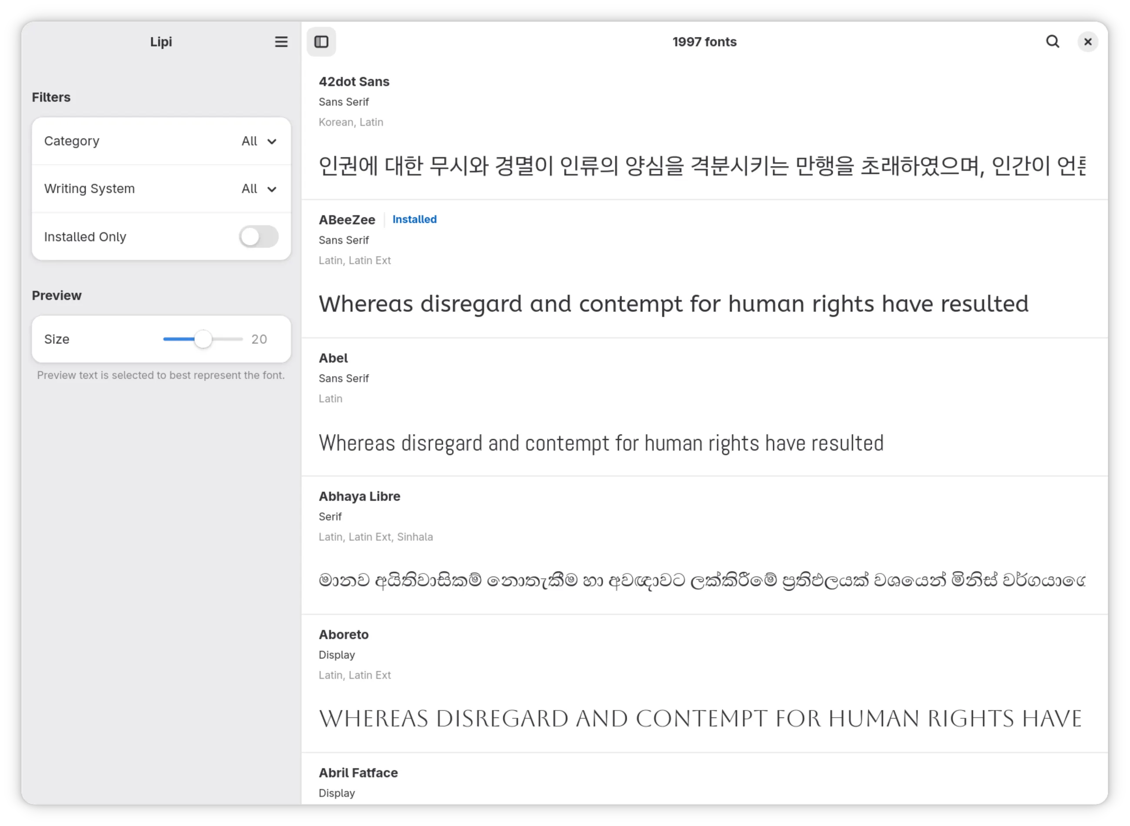The width and height of the screenshot is (1130, 826).
Task: Click the Abel preview sentence
Action: [601, 443]
